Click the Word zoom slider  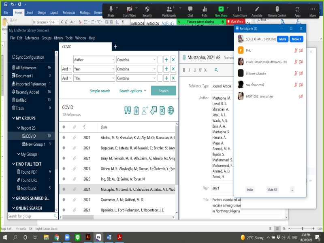coord(302,229)
